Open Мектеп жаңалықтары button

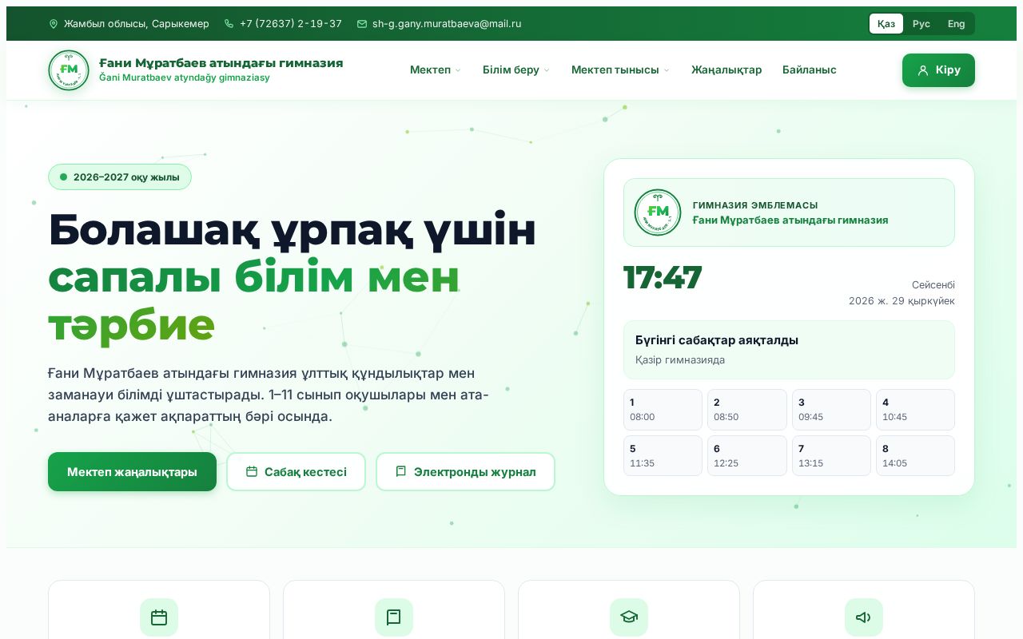coord(132,471)
